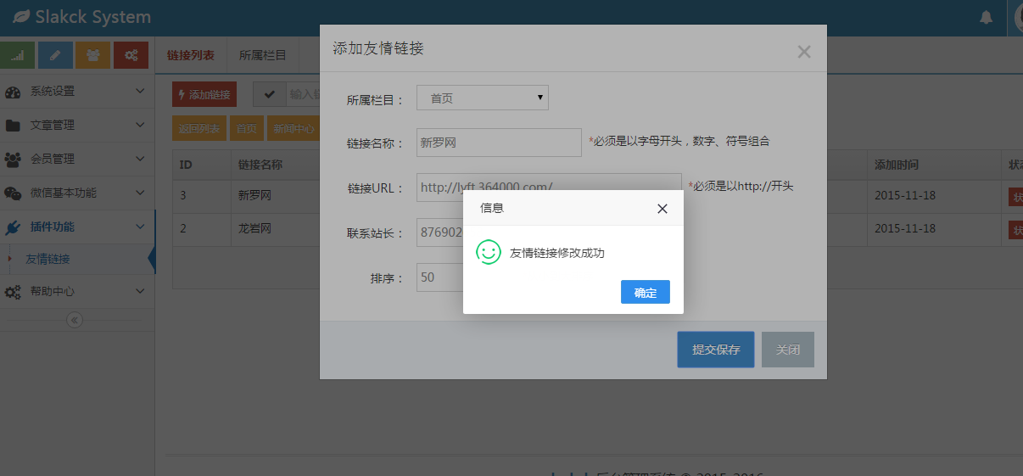1023x476 pixels.
Task: Open the notification bell in header
Action: point(986,18)
